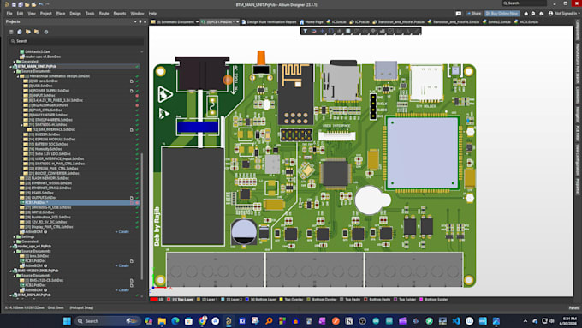Click the Buy Online Now button
Image resolution: width=582 pixels, height=328 pixels.
click(502, 14)
